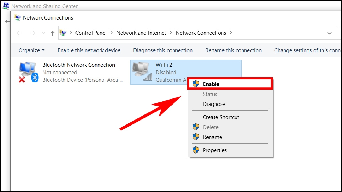The image size is (342, 192).
Task: Click Diagnose this connection toolbar button
Action: [163, 50]
